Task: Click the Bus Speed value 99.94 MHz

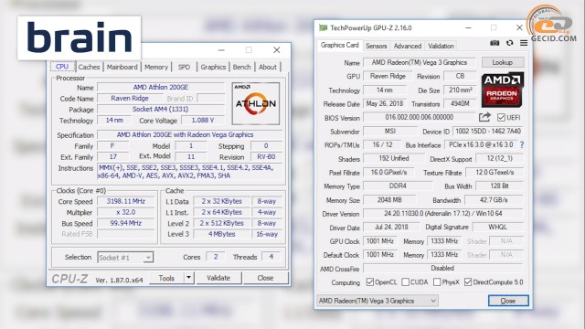Action: 126,223
